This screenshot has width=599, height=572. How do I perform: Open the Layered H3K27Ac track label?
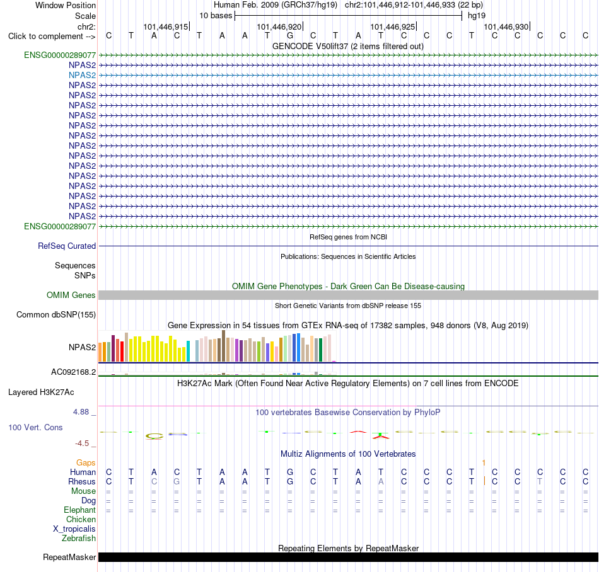41,392
